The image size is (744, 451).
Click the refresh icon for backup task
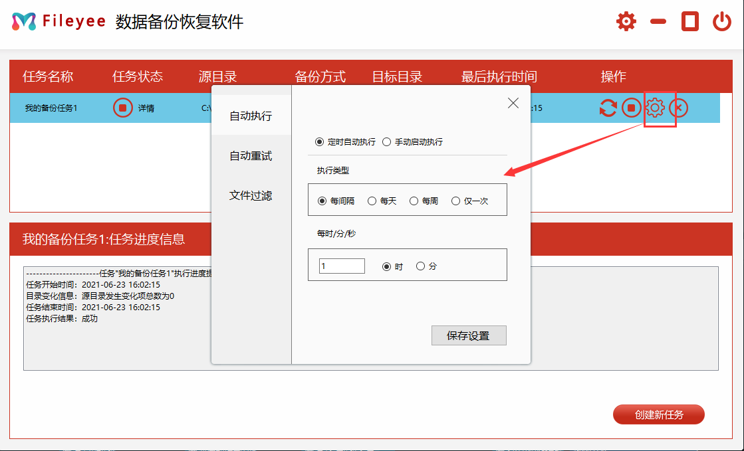click(608, 108)
